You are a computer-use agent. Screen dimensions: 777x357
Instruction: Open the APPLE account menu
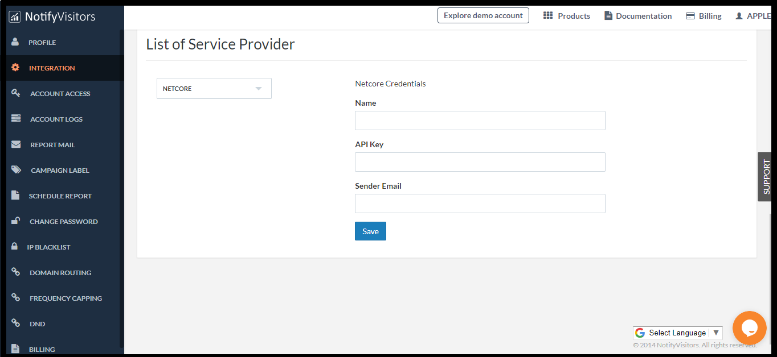click(x=753, y=16)
